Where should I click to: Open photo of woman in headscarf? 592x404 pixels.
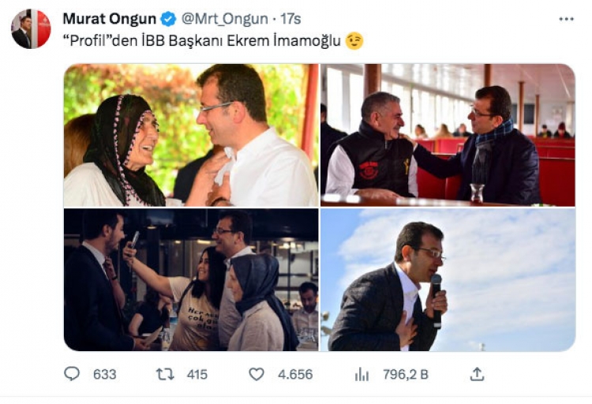point(190,135)
